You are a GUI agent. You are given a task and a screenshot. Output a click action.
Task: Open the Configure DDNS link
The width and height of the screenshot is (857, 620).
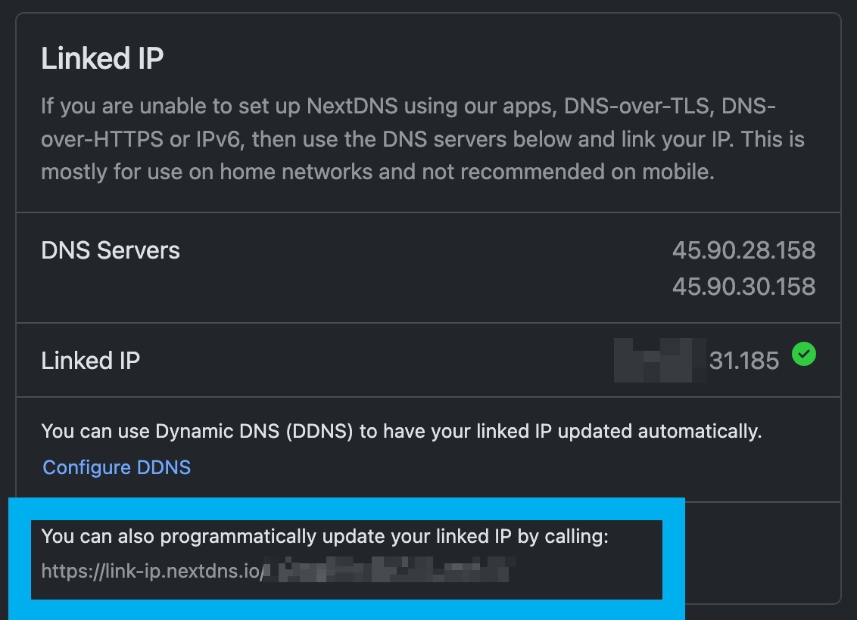pyautogui.click(x=117, y=467)
